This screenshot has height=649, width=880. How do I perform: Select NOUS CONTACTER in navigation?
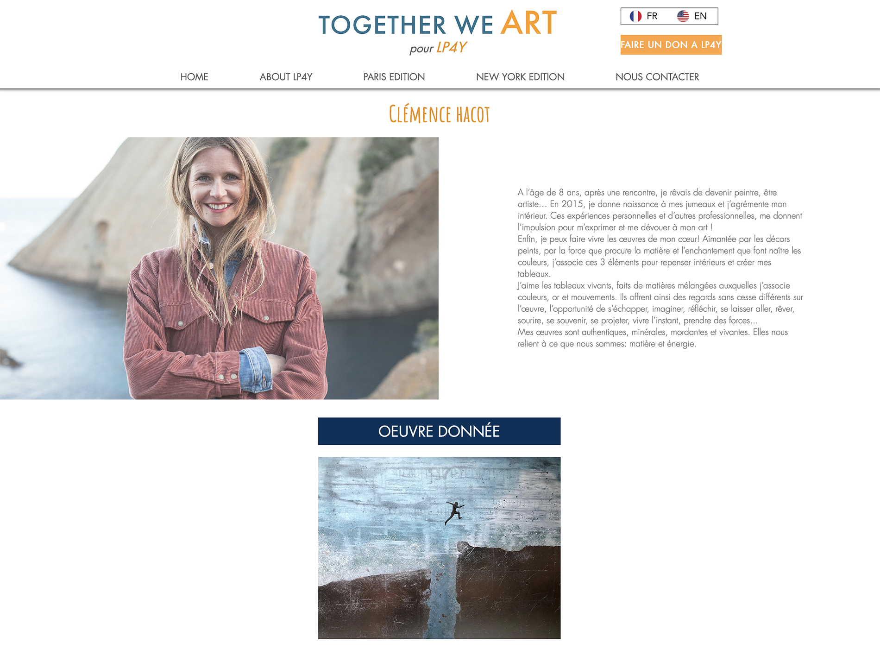[657, 77]
